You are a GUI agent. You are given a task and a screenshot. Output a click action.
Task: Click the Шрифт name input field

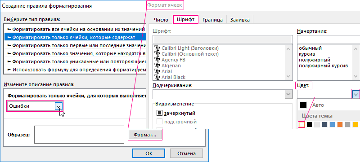coord(222,39)
